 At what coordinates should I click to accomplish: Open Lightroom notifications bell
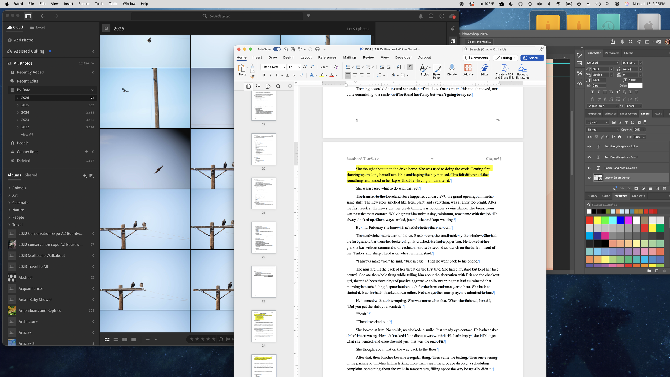click(x=421, y=16)
